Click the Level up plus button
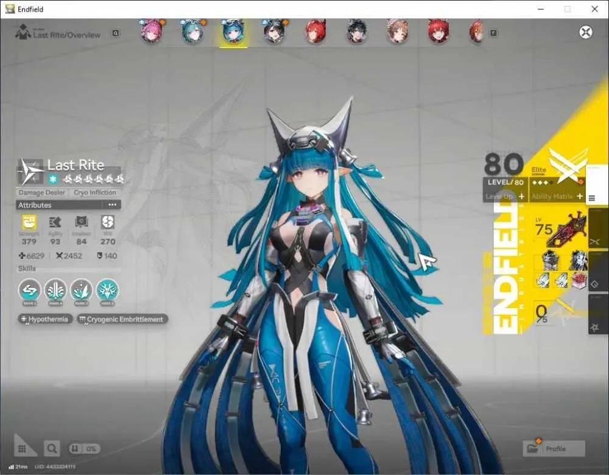The height and width of the screenshot is (475, 609). click(522, 197)
